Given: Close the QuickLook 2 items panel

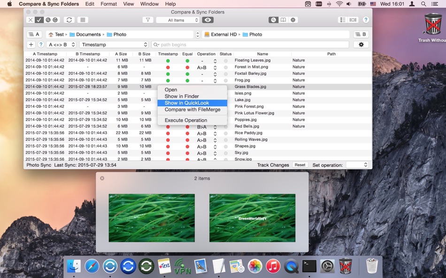Looking at the screenshot, I should click(x=102, y=178).
